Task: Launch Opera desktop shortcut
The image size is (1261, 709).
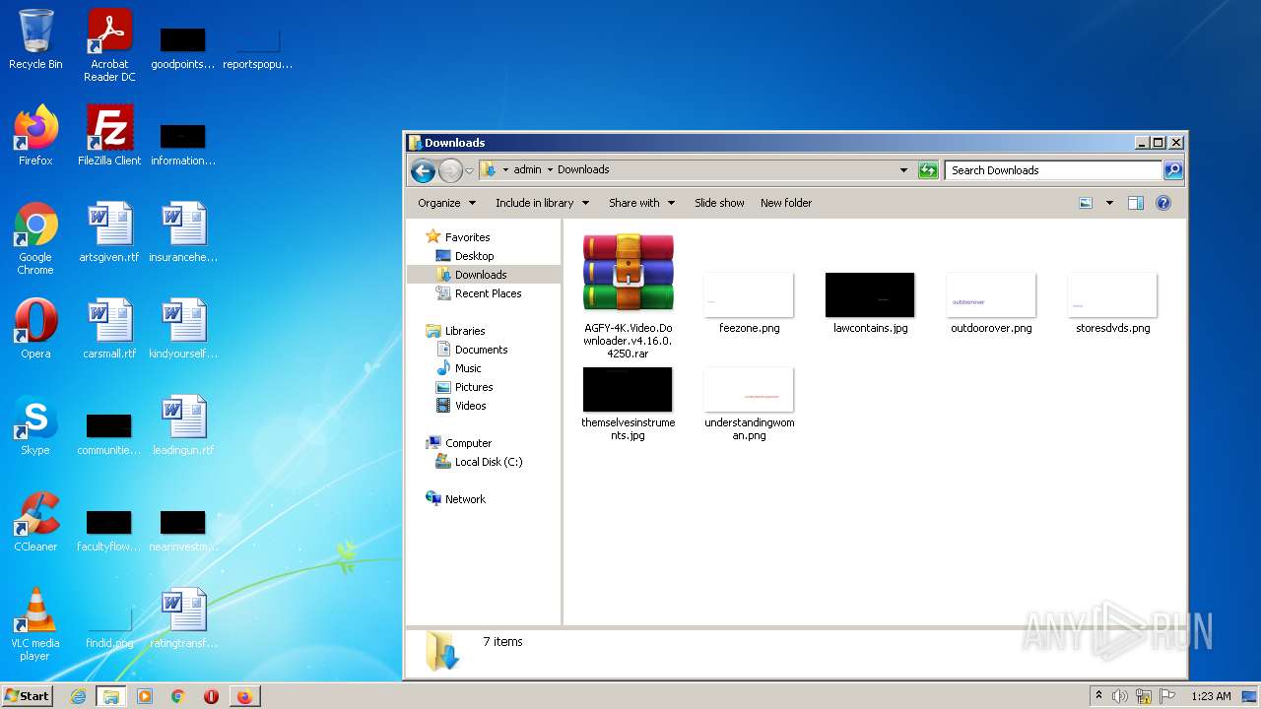Action: (35, 329)
